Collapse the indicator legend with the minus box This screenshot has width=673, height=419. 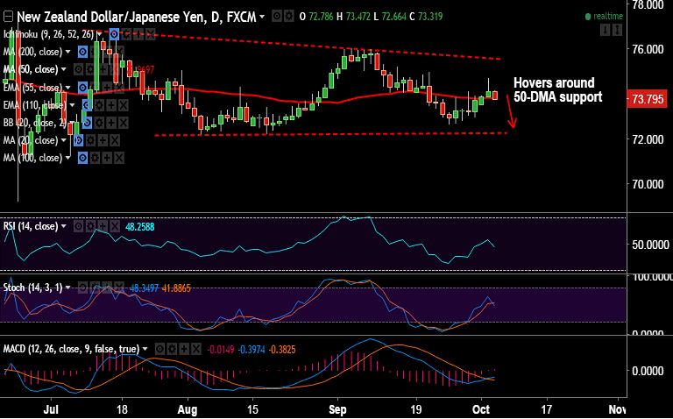(x=8, y=17)
